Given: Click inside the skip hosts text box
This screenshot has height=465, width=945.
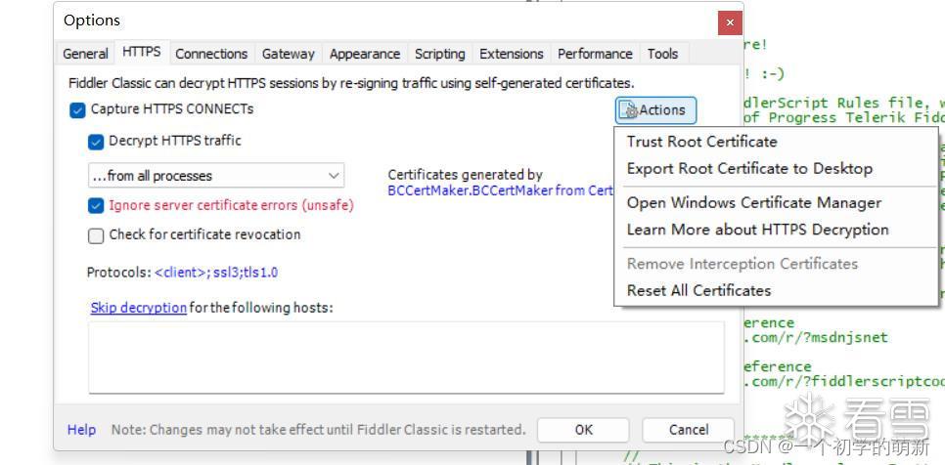Looking at the screenshot, I should [406, 358].
